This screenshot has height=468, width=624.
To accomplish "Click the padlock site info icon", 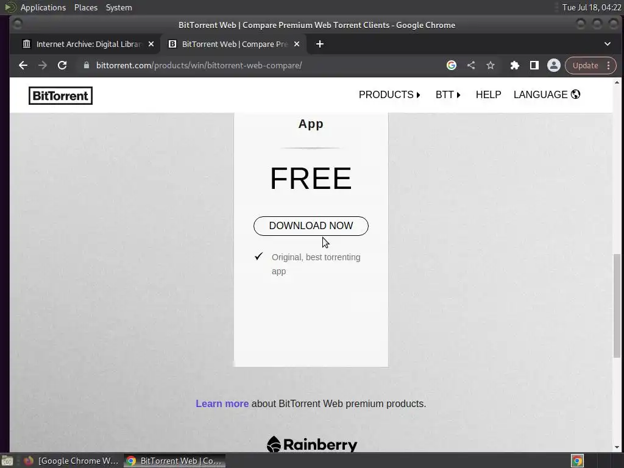I will (87, 65).
